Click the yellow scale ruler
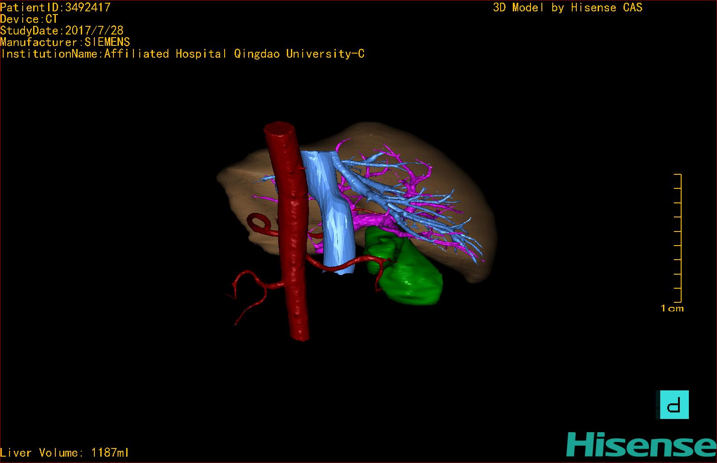 tap(678, 238)
